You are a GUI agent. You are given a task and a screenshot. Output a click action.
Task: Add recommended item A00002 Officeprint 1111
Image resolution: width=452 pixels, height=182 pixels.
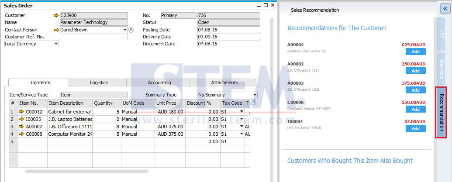point(415,71)
